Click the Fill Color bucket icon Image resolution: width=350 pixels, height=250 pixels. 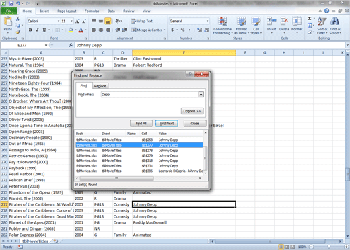pos(71,30)
